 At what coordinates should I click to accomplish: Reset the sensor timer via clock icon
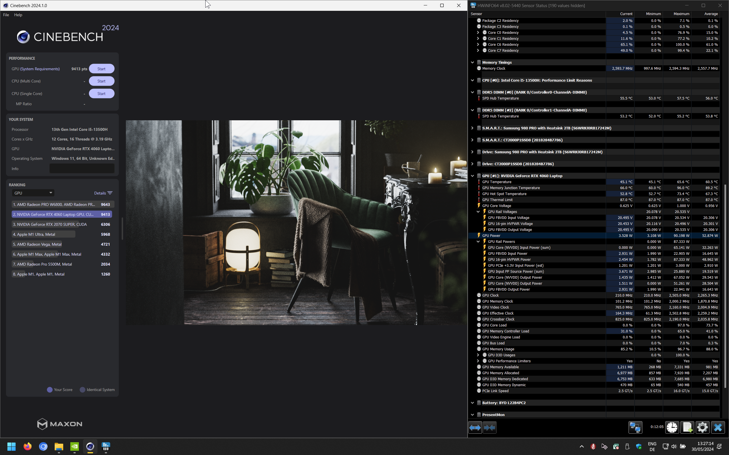point(672,427)
